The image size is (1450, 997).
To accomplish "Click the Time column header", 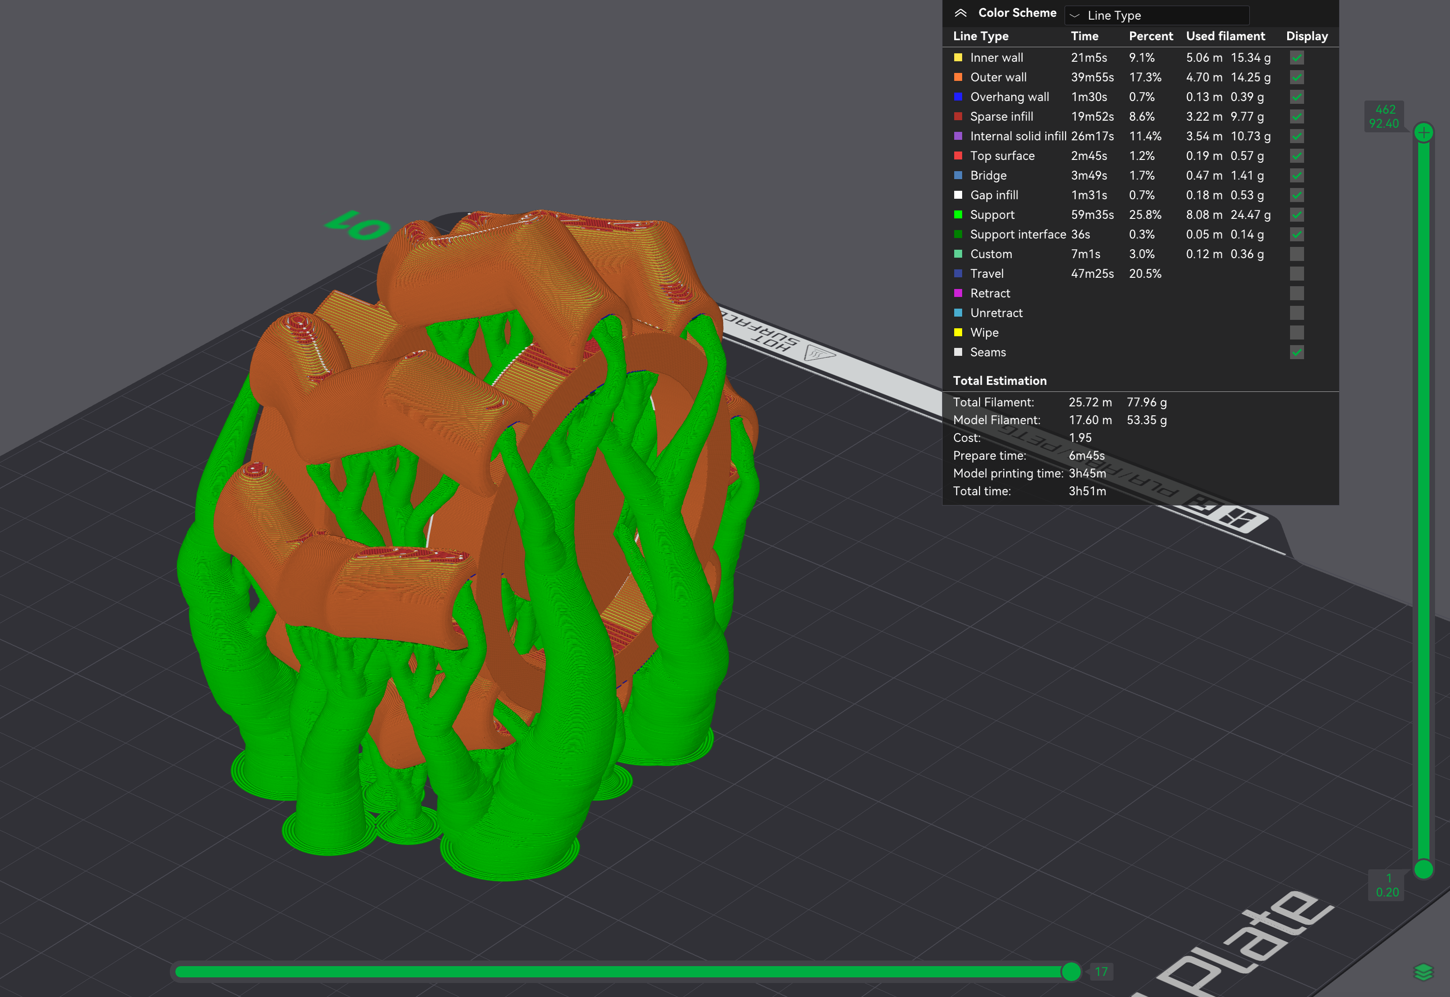I will (1085, 36).
